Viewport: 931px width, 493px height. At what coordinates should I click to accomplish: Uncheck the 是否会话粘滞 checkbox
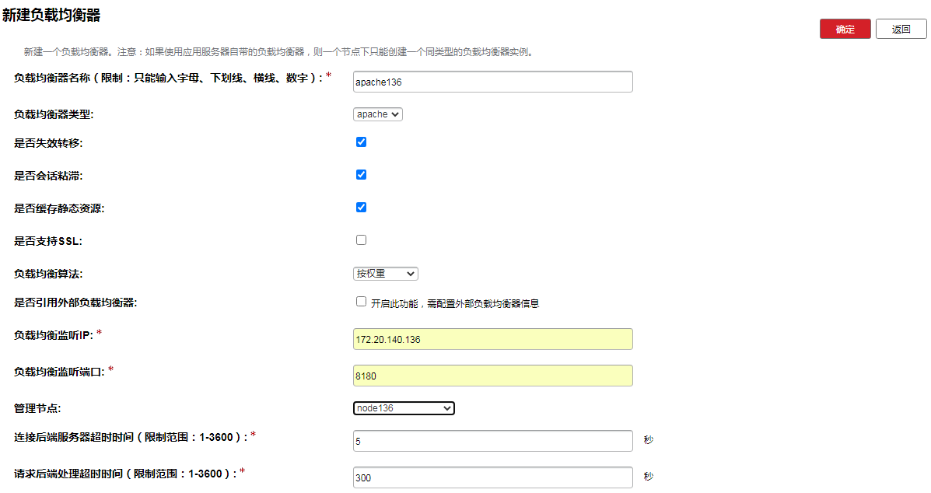pos(361,175)
